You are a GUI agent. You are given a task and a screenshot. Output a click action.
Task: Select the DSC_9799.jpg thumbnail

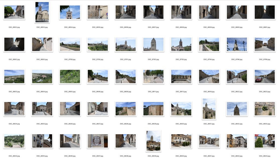[265, 44]
